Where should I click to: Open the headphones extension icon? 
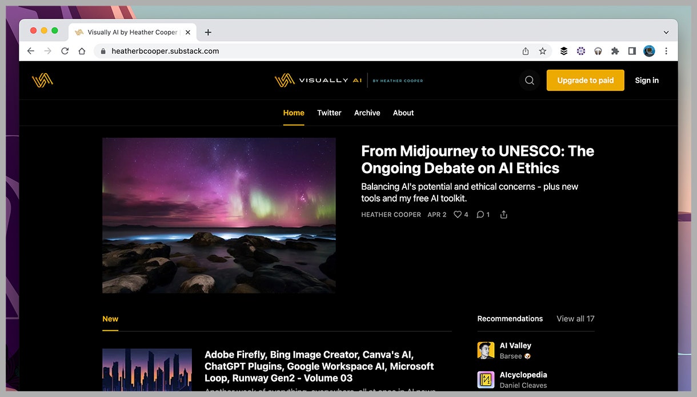click(x=598, y=51)
